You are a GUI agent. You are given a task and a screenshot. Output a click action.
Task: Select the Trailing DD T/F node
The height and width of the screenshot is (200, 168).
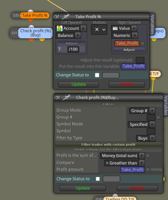(120, 198)
